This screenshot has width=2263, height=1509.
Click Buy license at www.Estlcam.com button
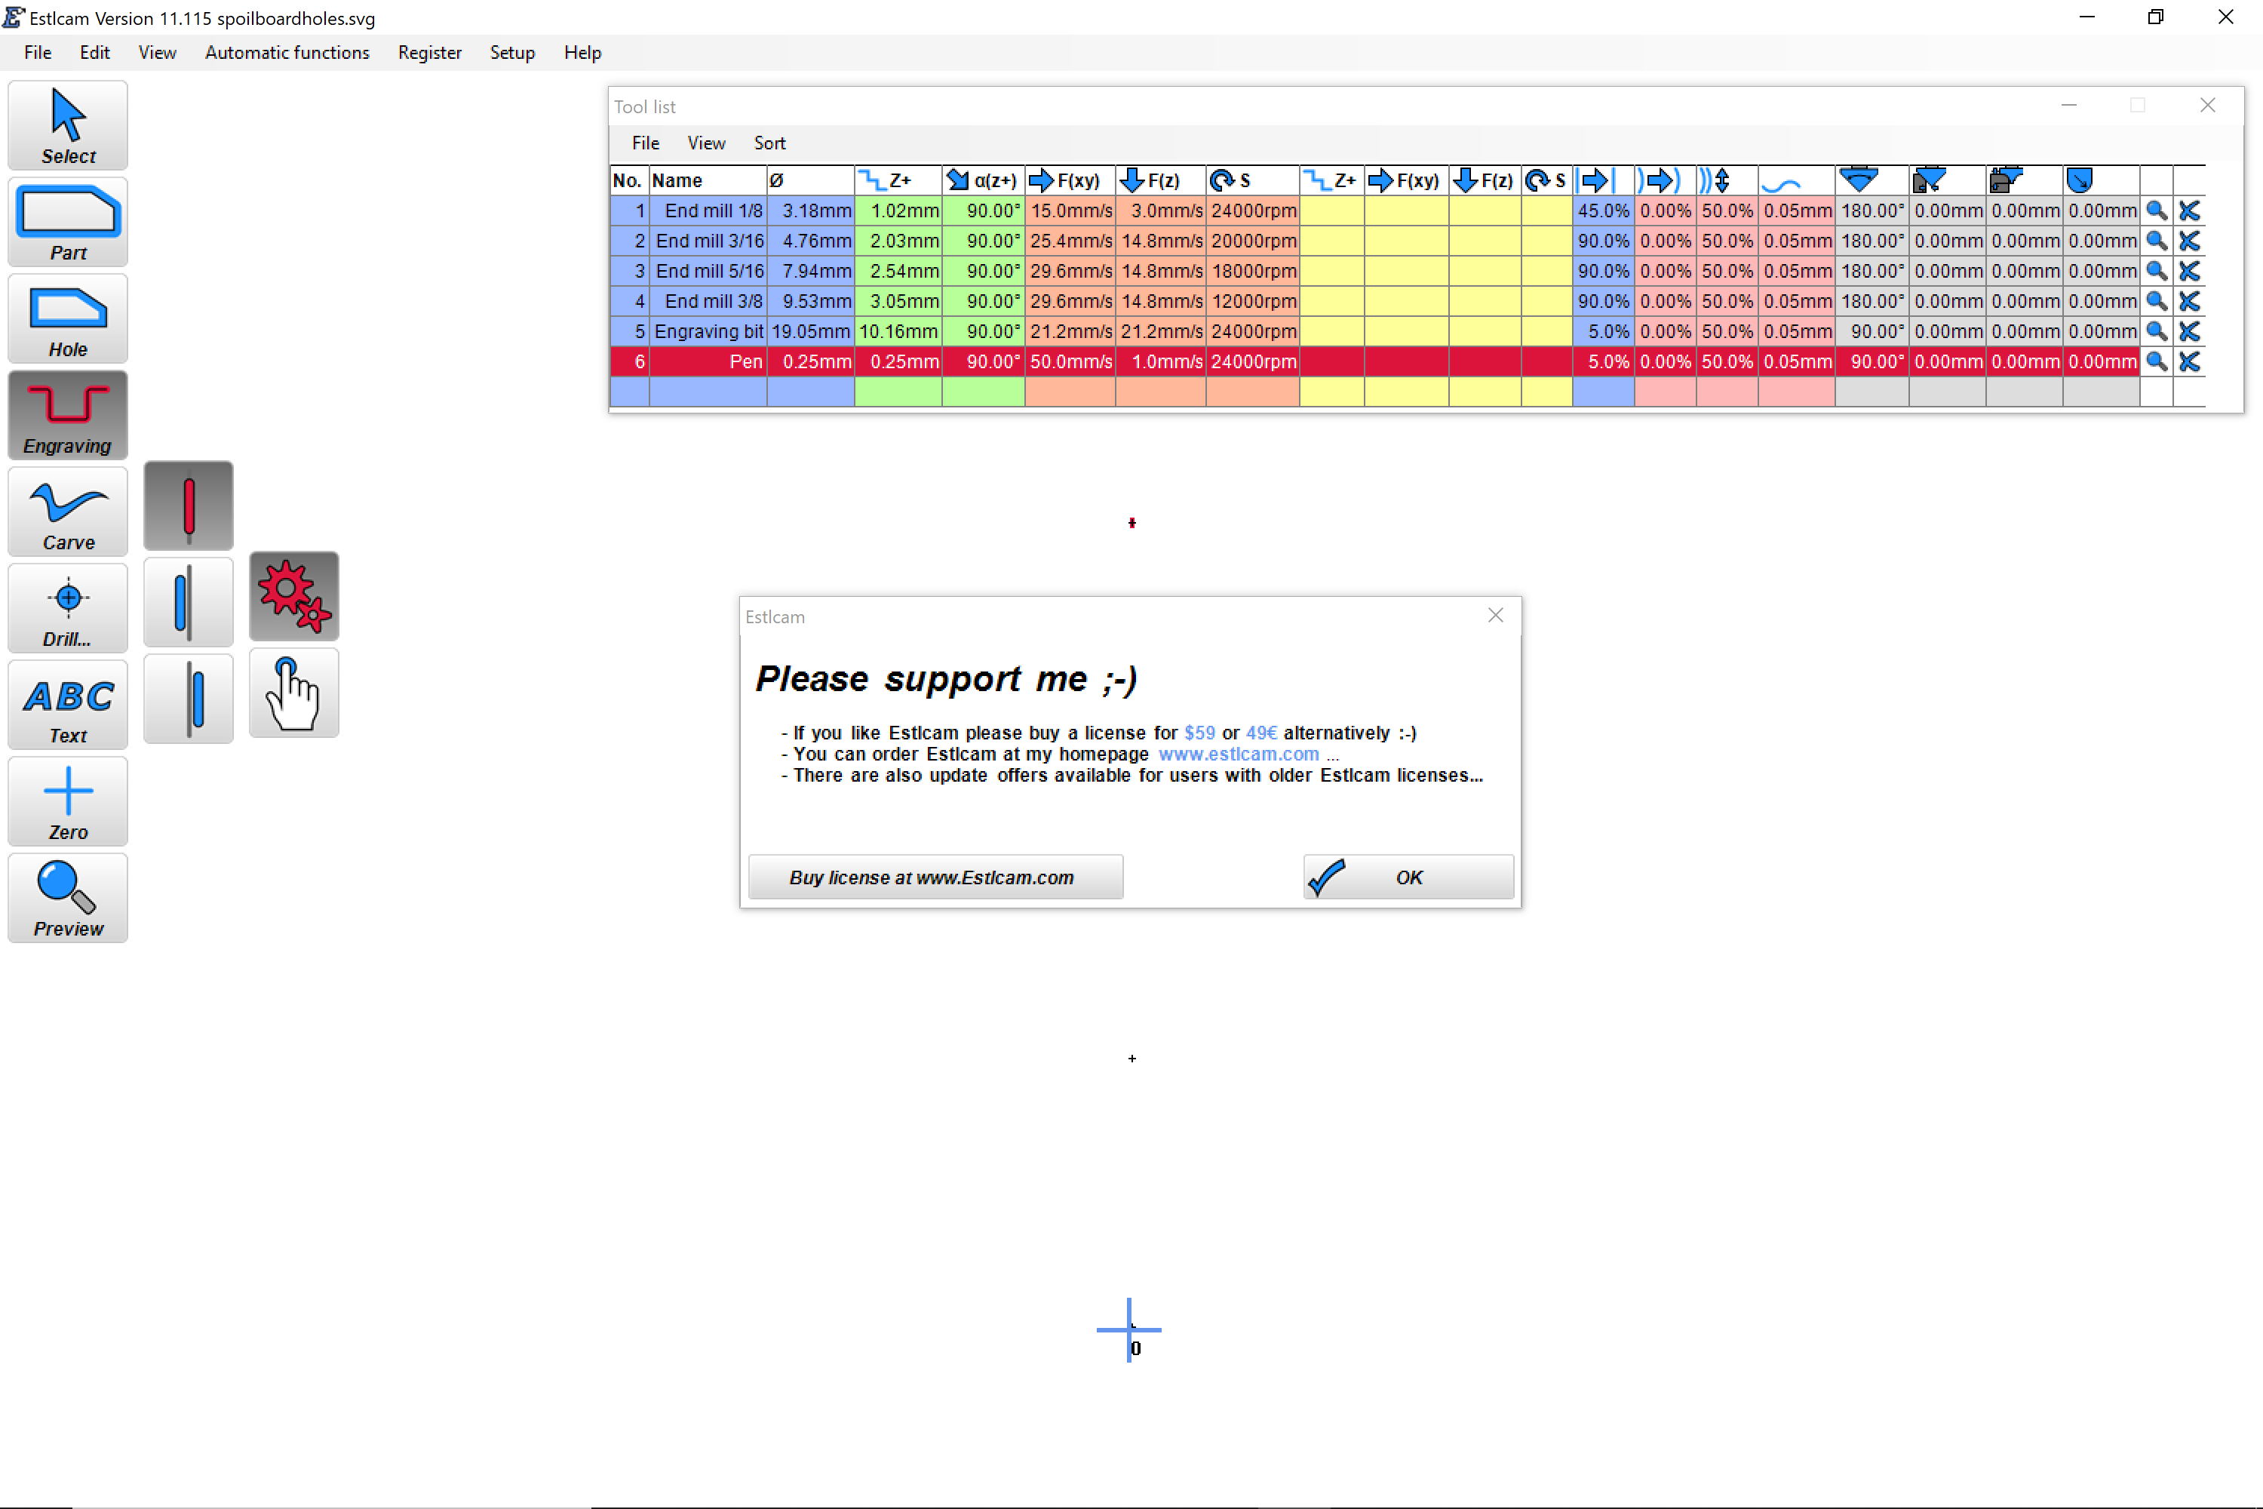coord(935,877)
